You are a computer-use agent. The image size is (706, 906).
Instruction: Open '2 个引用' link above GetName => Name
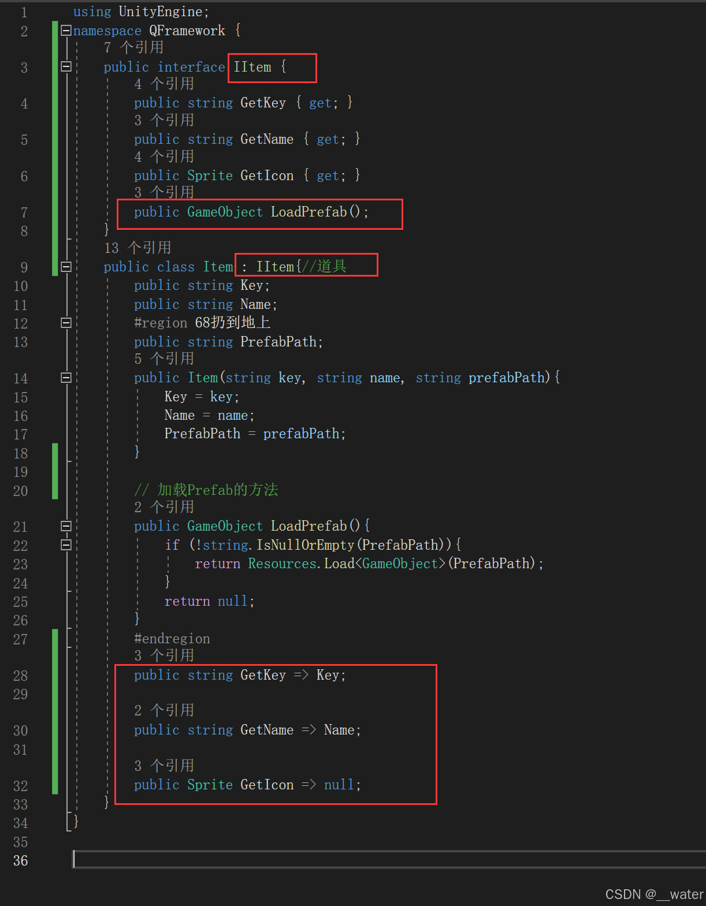pos(164,710)
